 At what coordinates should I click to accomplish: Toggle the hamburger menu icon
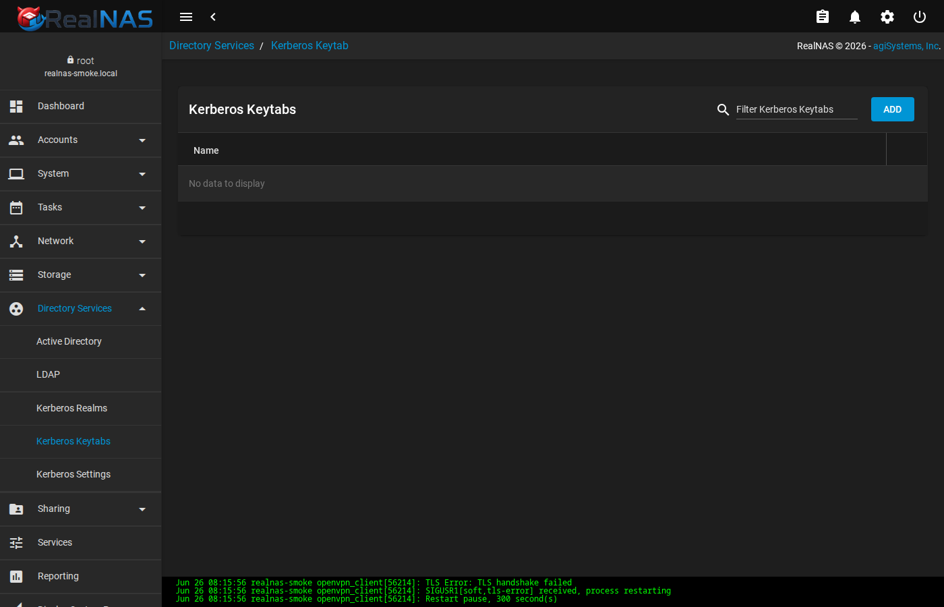[186, 17]
